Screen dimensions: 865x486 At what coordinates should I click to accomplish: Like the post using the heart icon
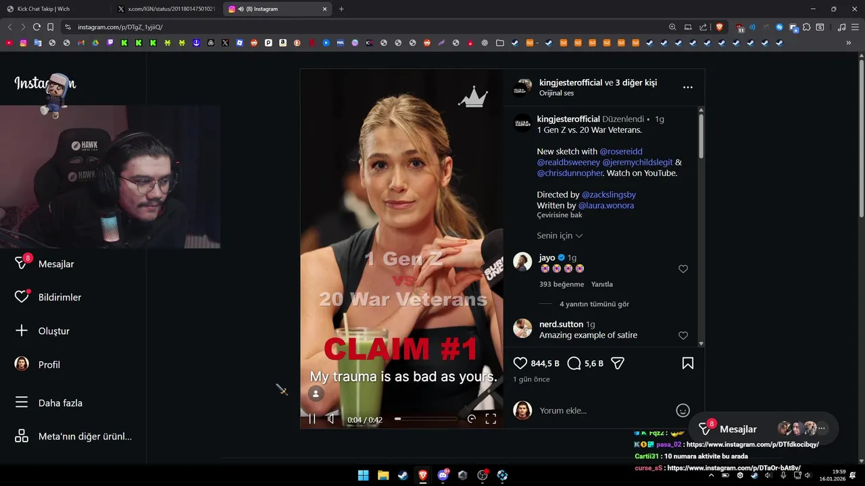pyautogui.click(x=520, y=363)
